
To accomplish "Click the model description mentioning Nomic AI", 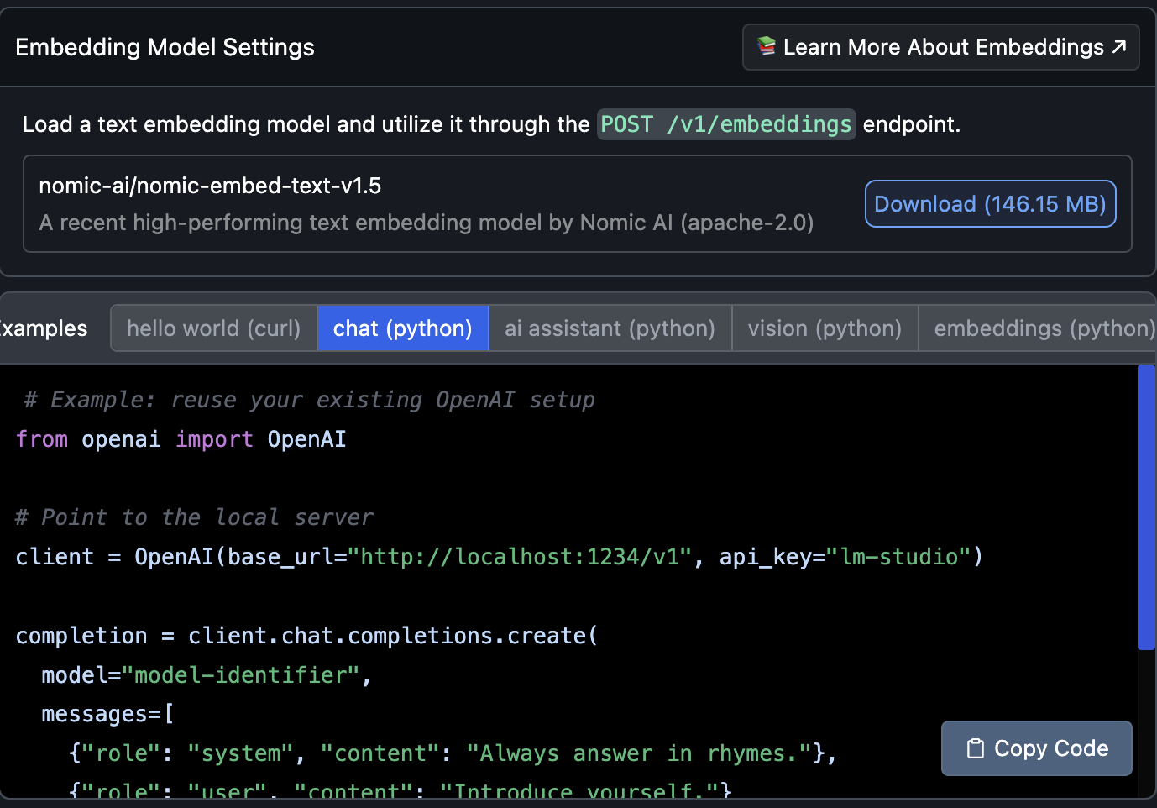I will click(427, 223).
